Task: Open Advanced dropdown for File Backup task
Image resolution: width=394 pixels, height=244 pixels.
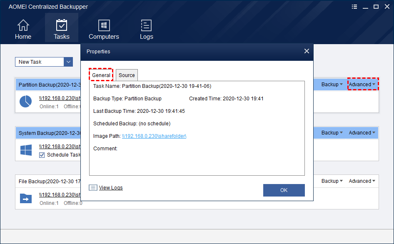Action: (x=362, y=181)
